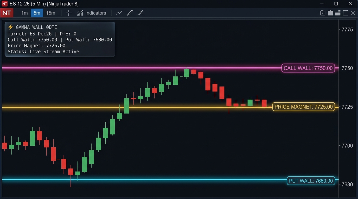
Task: Click the "Status: Live Stream Active" line
Action: (x=43, y=52)
